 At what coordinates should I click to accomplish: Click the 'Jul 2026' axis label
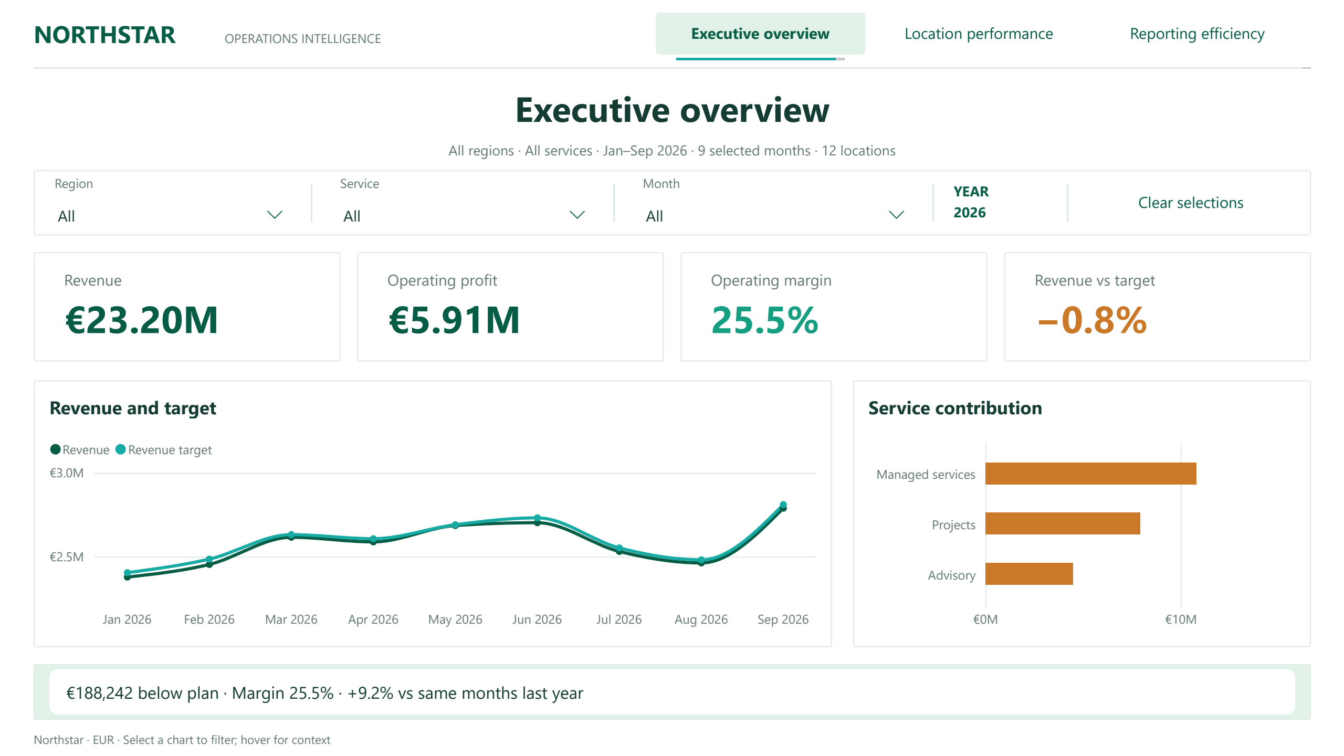point(619,619)
